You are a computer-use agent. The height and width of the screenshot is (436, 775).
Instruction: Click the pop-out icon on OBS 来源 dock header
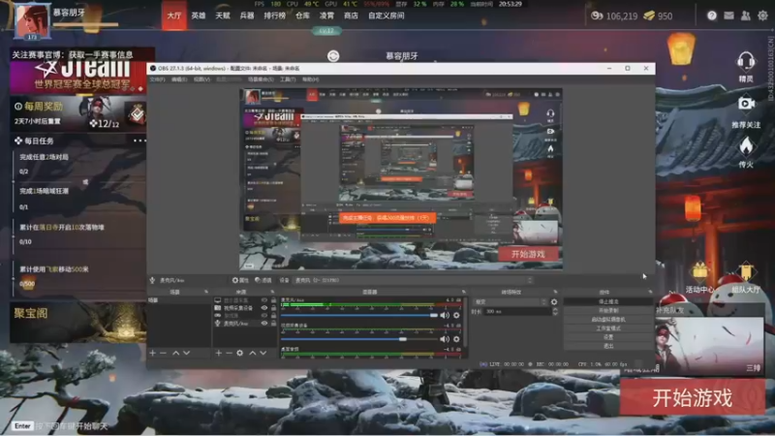tap(272, 293)
